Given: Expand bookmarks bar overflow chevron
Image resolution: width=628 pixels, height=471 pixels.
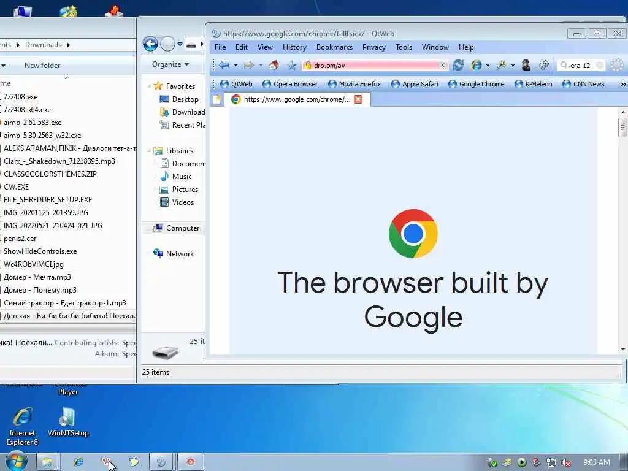Looking at the screenshot, I should 623,84.
